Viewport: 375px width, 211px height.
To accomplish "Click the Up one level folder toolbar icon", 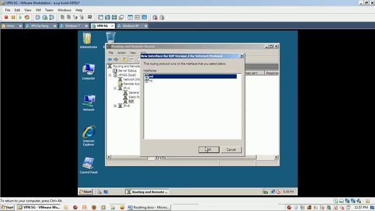I will click(124, 59).
